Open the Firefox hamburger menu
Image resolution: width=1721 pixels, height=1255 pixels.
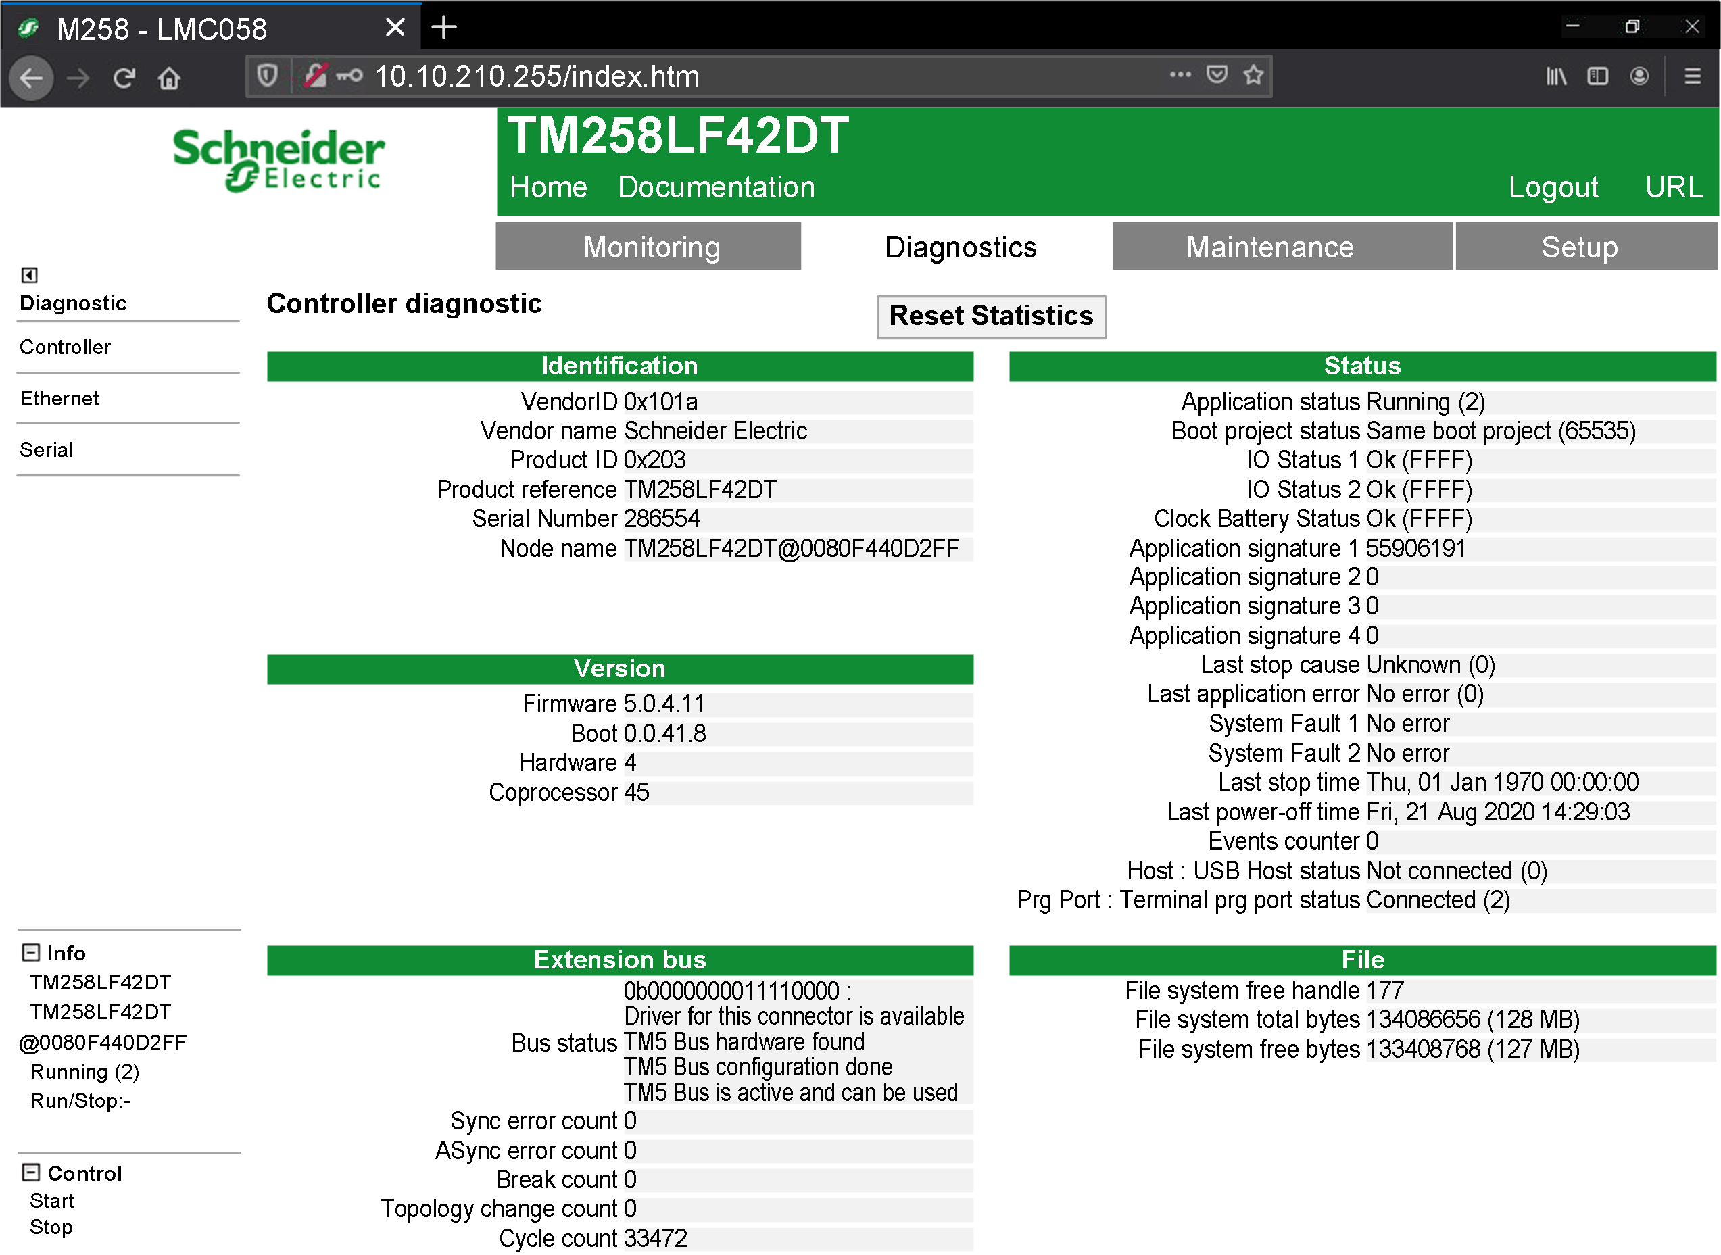pyautogui.click(x=1692, y=77)
